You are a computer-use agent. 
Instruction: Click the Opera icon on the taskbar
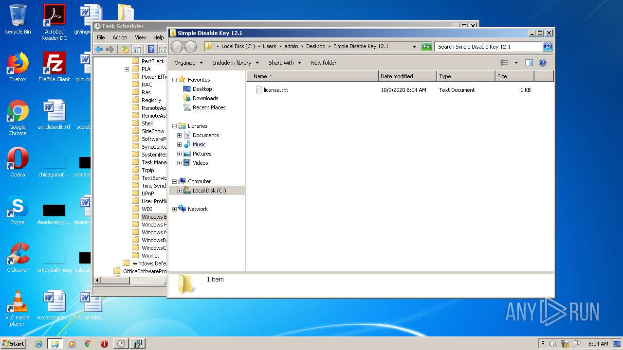click(104, 344)
